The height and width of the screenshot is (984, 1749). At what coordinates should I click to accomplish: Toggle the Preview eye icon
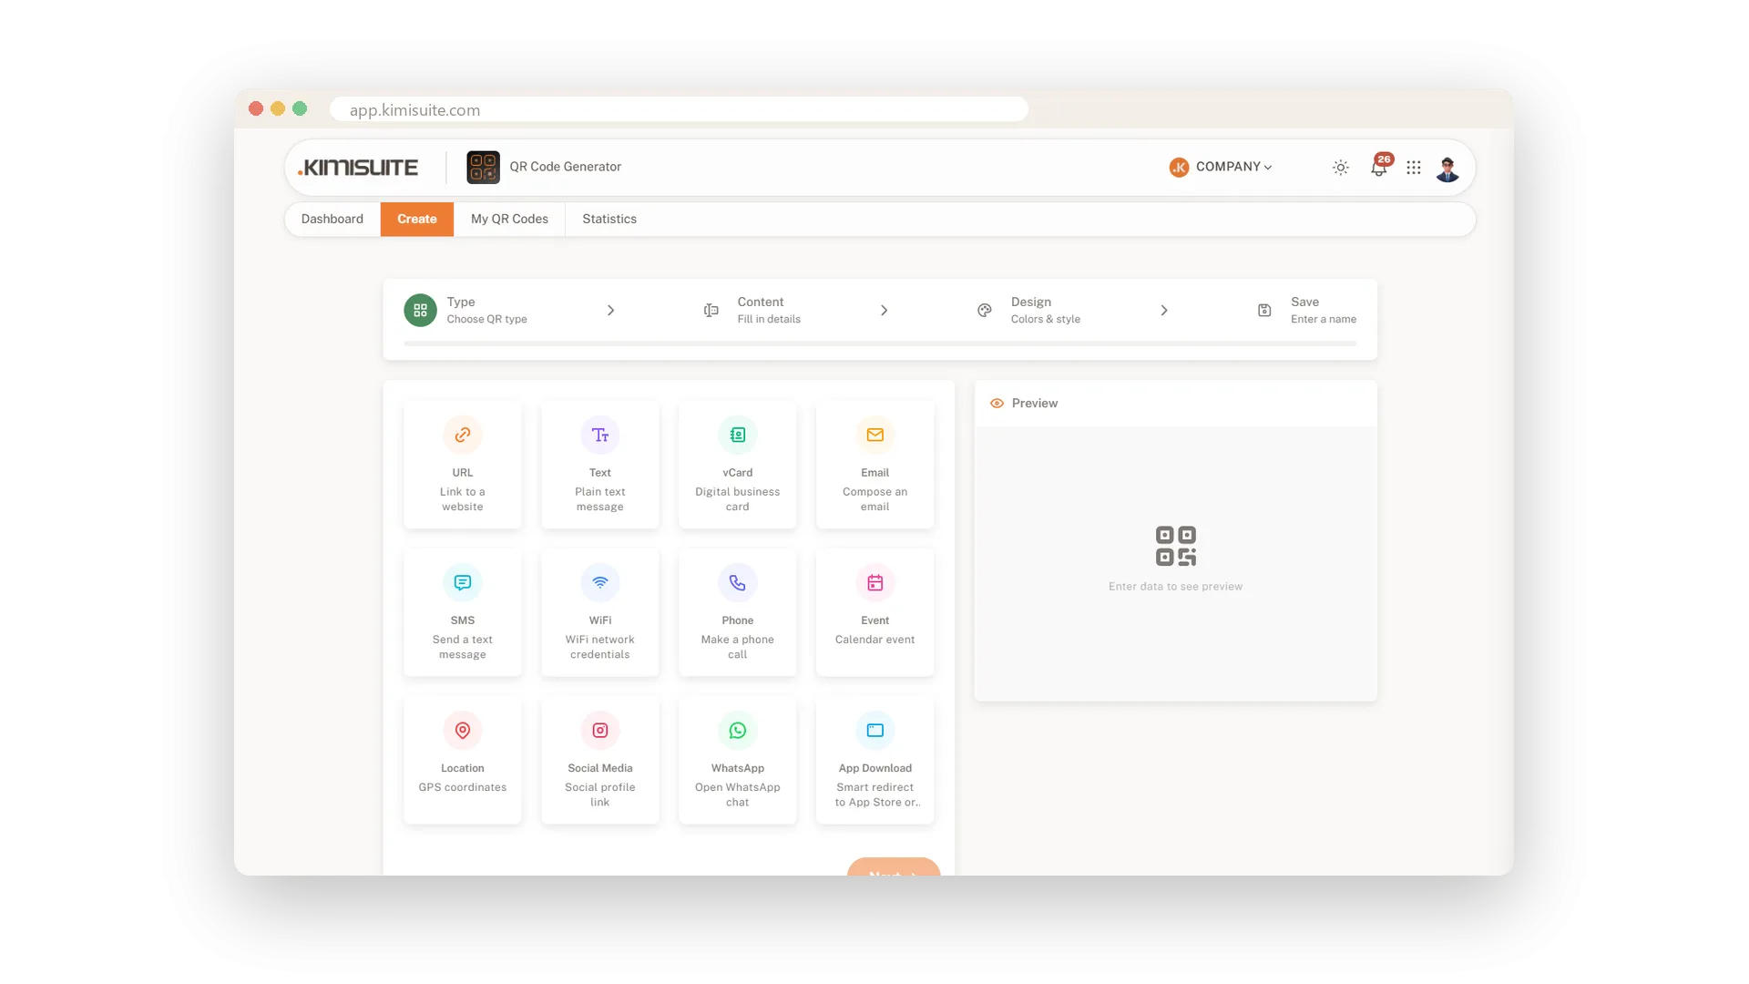click(997, 403)
